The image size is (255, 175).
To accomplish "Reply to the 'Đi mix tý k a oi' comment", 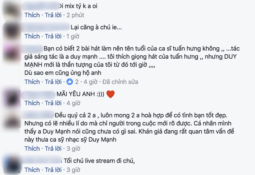I will 53,15.
